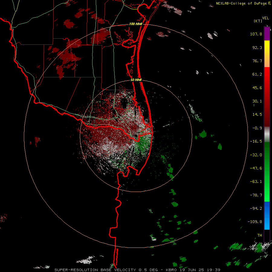Click the -0.9 legend value
272x272 pixels.
(257, 128)
